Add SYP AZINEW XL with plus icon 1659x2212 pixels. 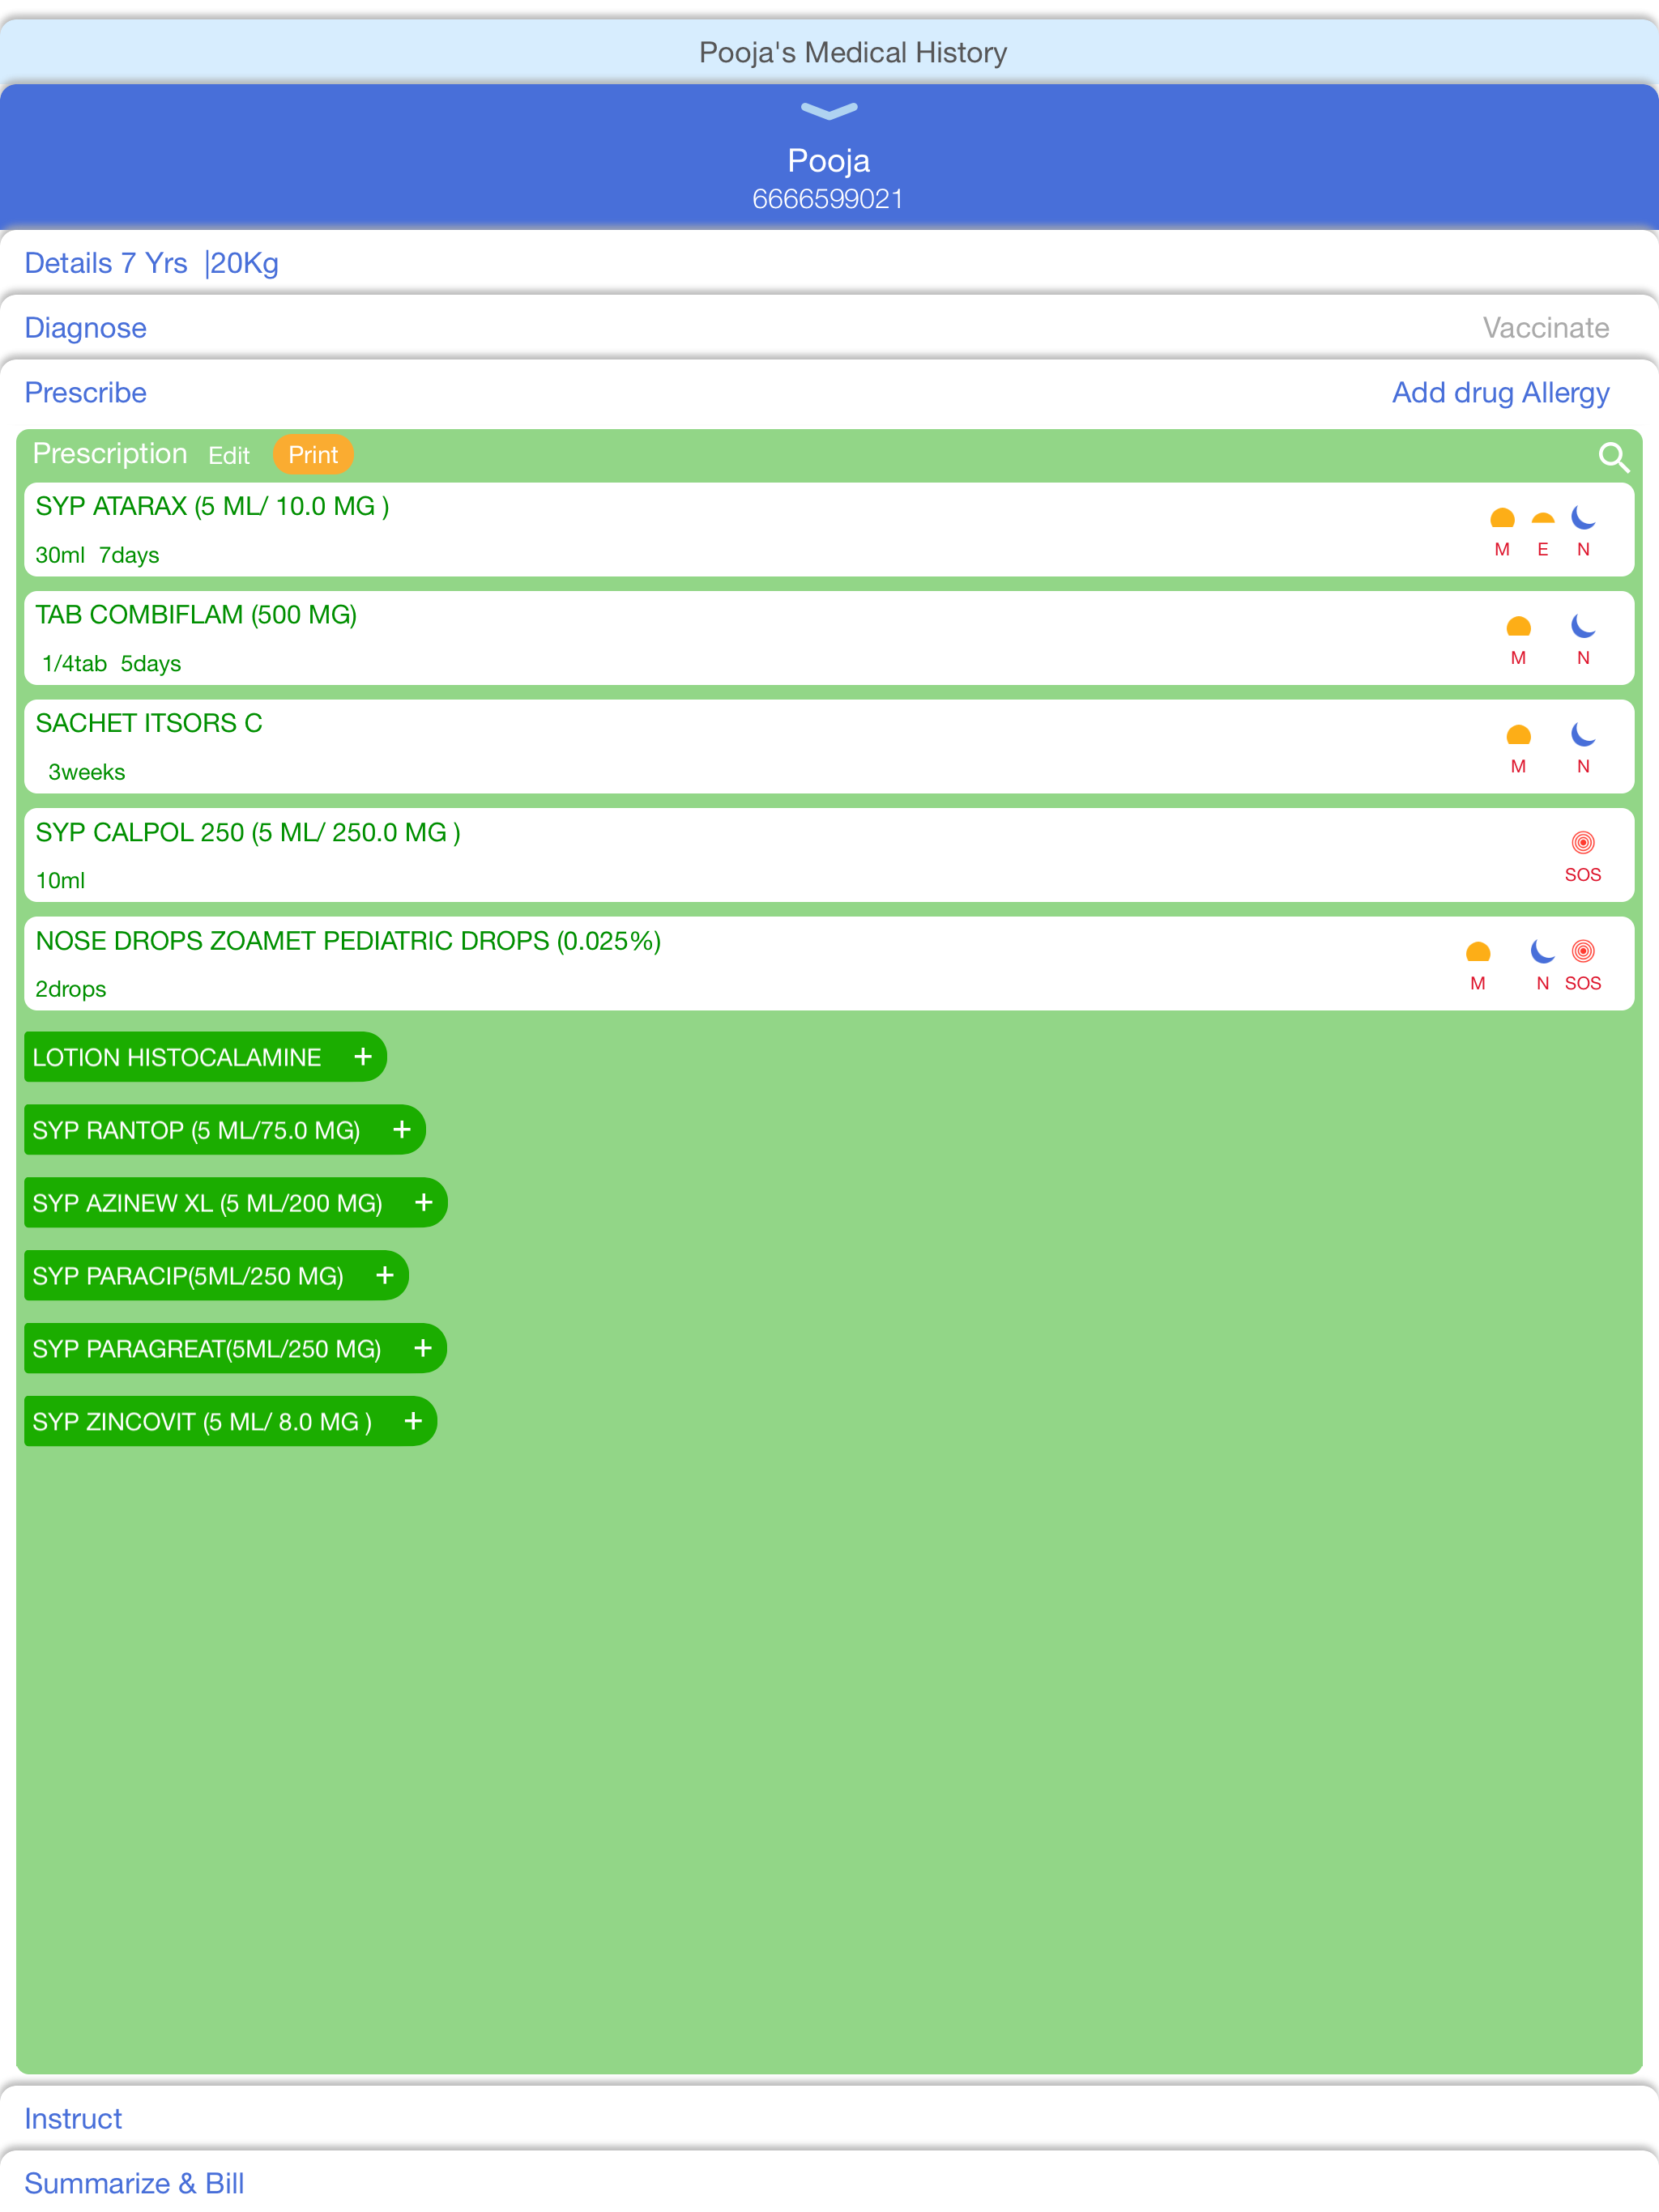423,1202
